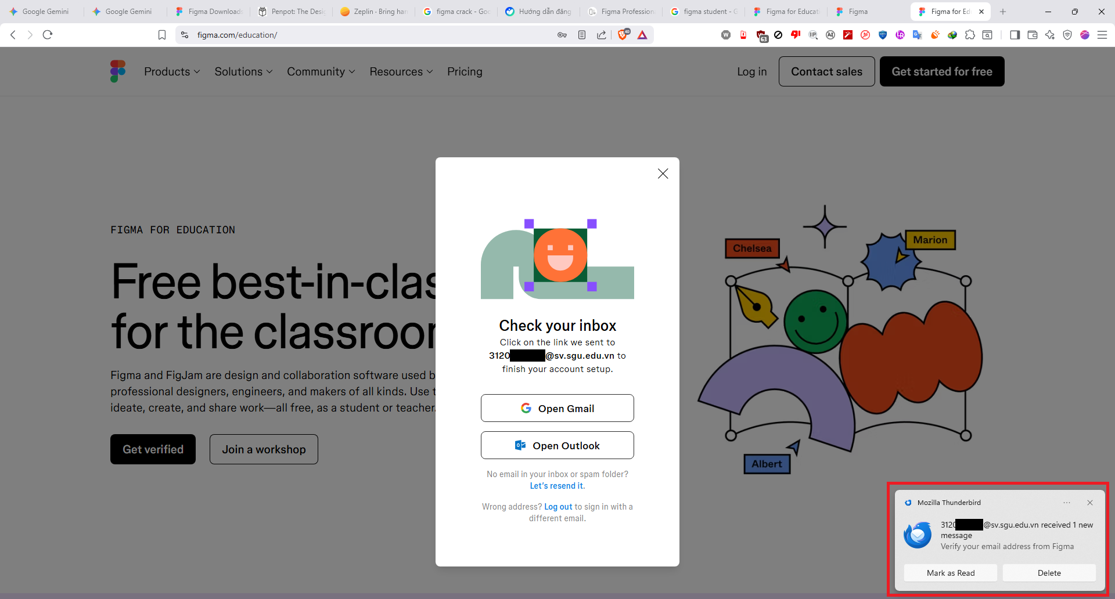1115x599 pixels.
Task: Click the red thumbs-down extension icon
Action: 796,35
